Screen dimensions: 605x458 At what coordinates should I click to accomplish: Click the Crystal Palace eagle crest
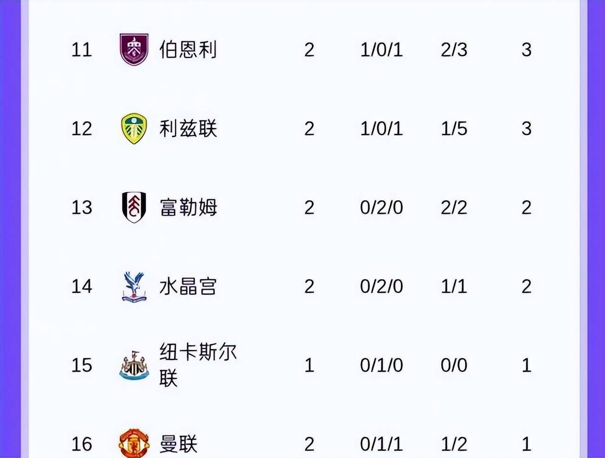coord(134,287)
